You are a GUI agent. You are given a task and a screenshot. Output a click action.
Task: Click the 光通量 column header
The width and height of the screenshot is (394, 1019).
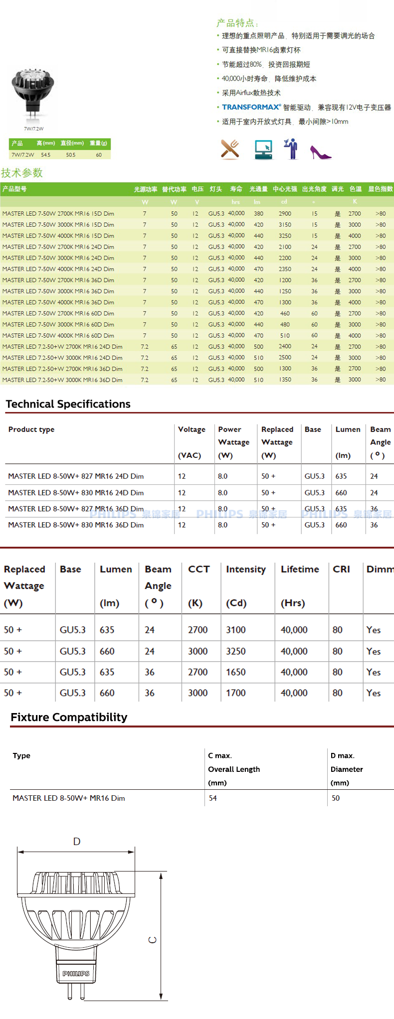(x=258, y=189)
